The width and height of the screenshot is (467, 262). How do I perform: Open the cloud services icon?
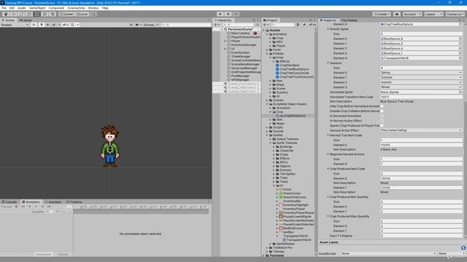(x=397, y=14)
